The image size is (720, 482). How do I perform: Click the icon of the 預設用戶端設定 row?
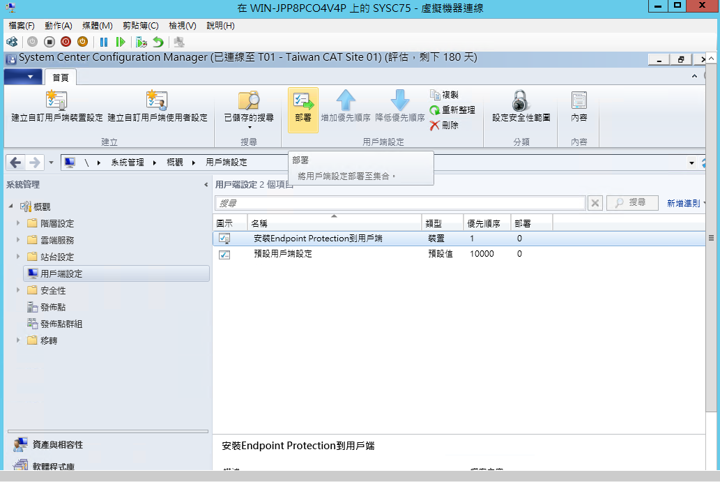pos(224,254)
